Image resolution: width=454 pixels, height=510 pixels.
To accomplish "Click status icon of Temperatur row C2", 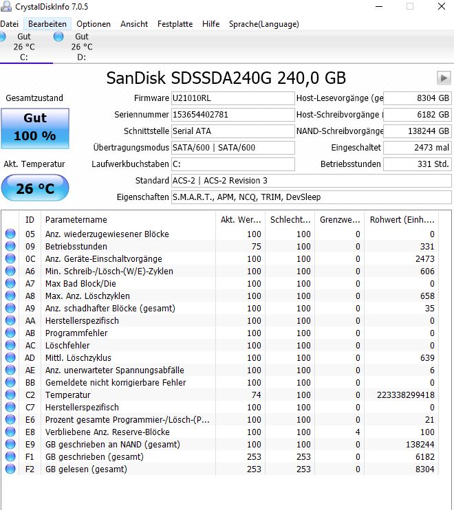I will click(10, 395).
